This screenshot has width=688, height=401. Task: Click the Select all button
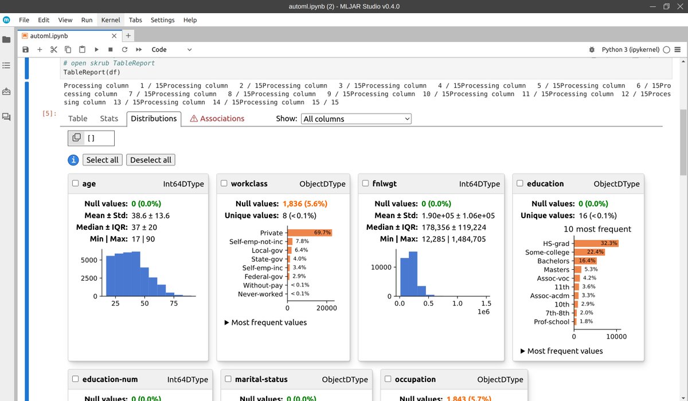tap(102, 160)
